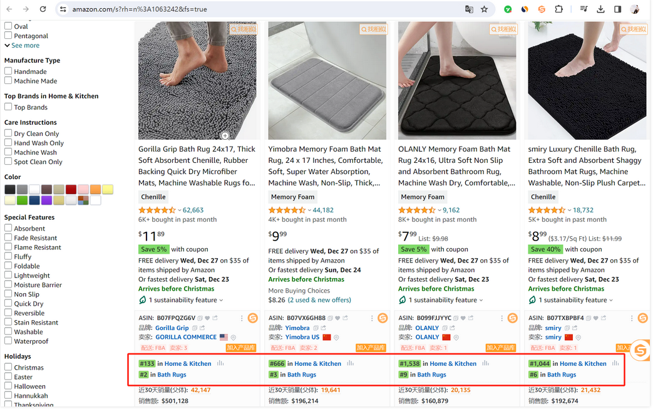
Task: Click "2 used & new offers" link
Action: pyautogui.click(x=319, y=300)
